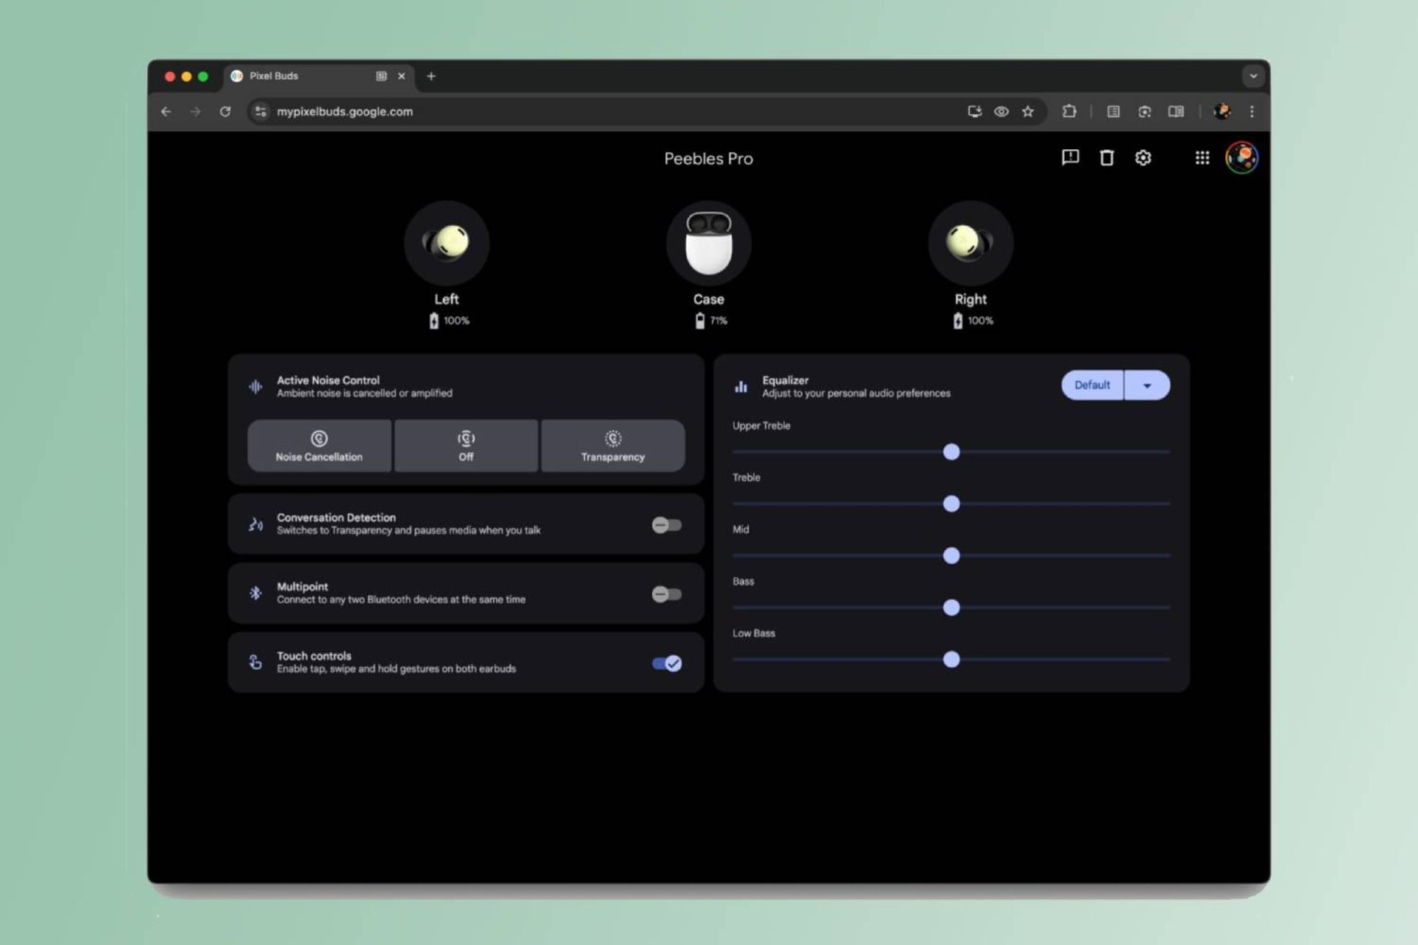Screen dimensions: 1418x945
Task: Click the Right earbud battery icon
Action: tap(958, 320)
